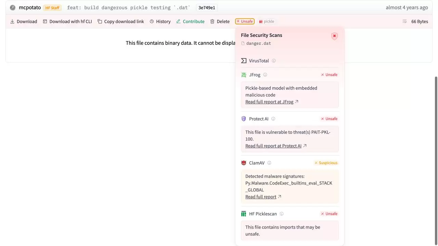Click the Delete trash icon

coord(212,22)
